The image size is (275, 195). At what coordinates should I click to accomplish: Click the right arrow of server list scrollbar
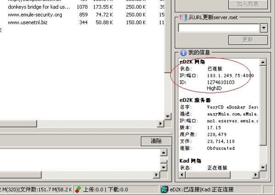(x=160, y=124)
